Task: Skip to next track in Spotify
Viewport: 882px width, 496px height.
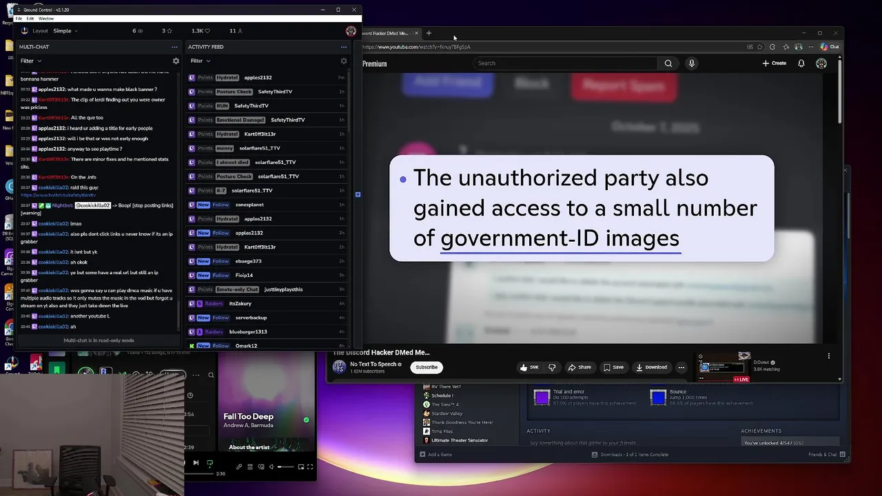Action: tap(196, 463)
